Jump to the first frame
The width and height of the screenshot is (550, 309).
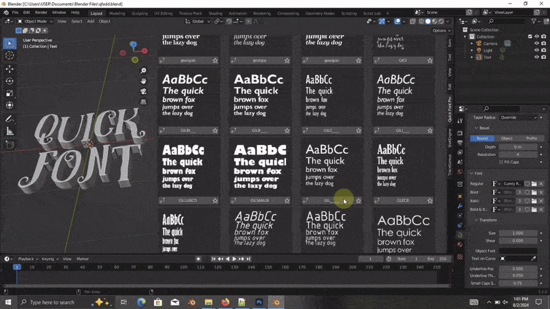coord(213,259)
